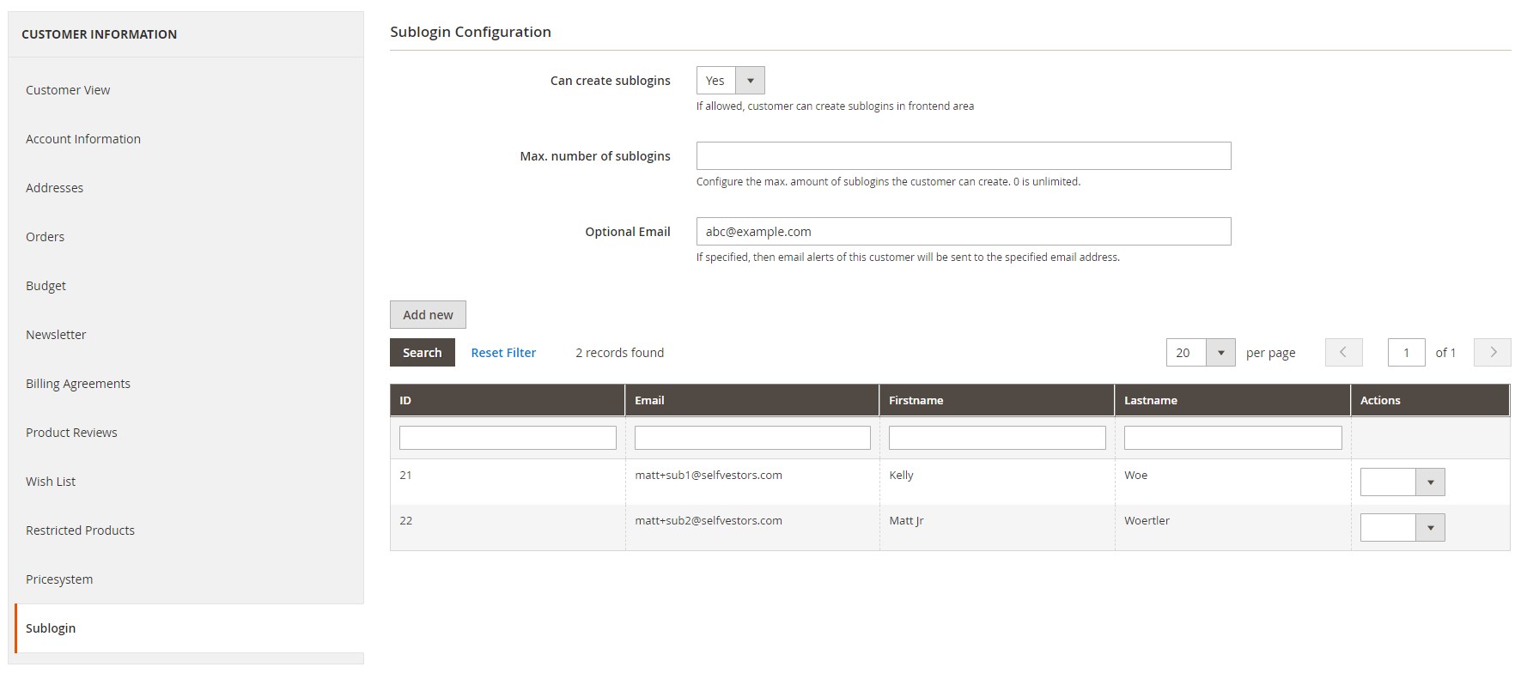Click the Customer Information panel heading
Viewport: 1521px width, 673px height.
click(x=99, y=34)
